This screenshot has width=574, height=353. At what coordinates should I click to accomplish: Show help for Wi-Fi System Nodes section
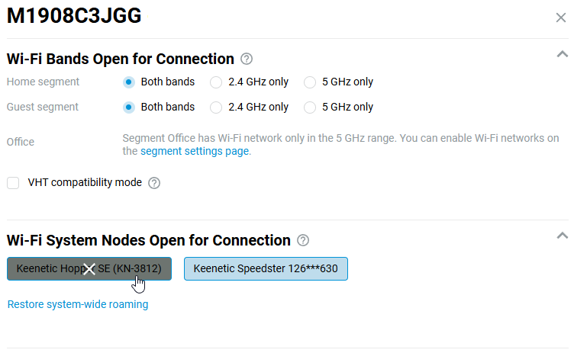pos(303,240)
